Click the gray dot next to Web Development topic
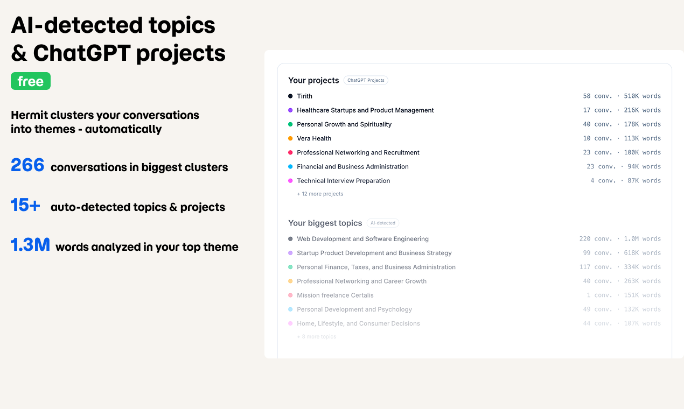The image size is (684, 409). pyautogui.click(x=291, y=238)
